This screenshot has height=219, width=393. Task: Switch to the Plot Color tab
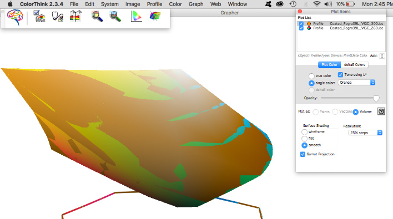[x=329, y=64]
